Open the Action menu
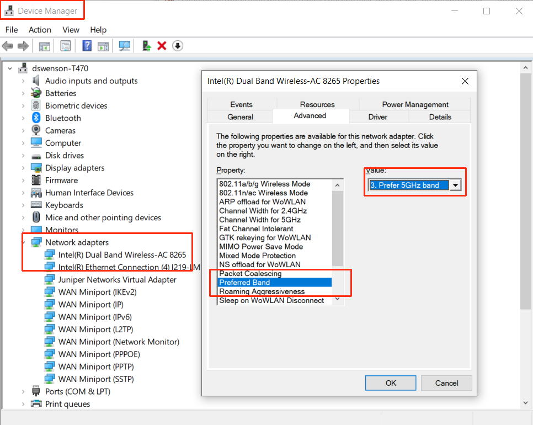The height and width of the screenshot is (425, 533). (x=40, y=30)
